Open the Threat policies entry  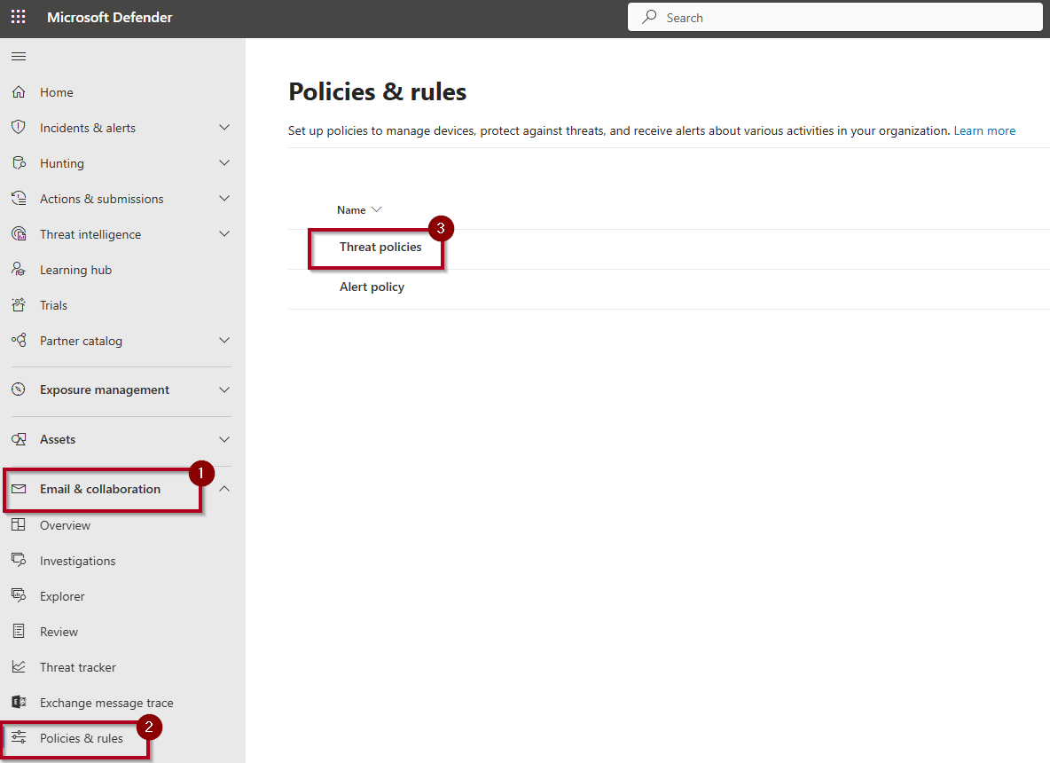380,248
